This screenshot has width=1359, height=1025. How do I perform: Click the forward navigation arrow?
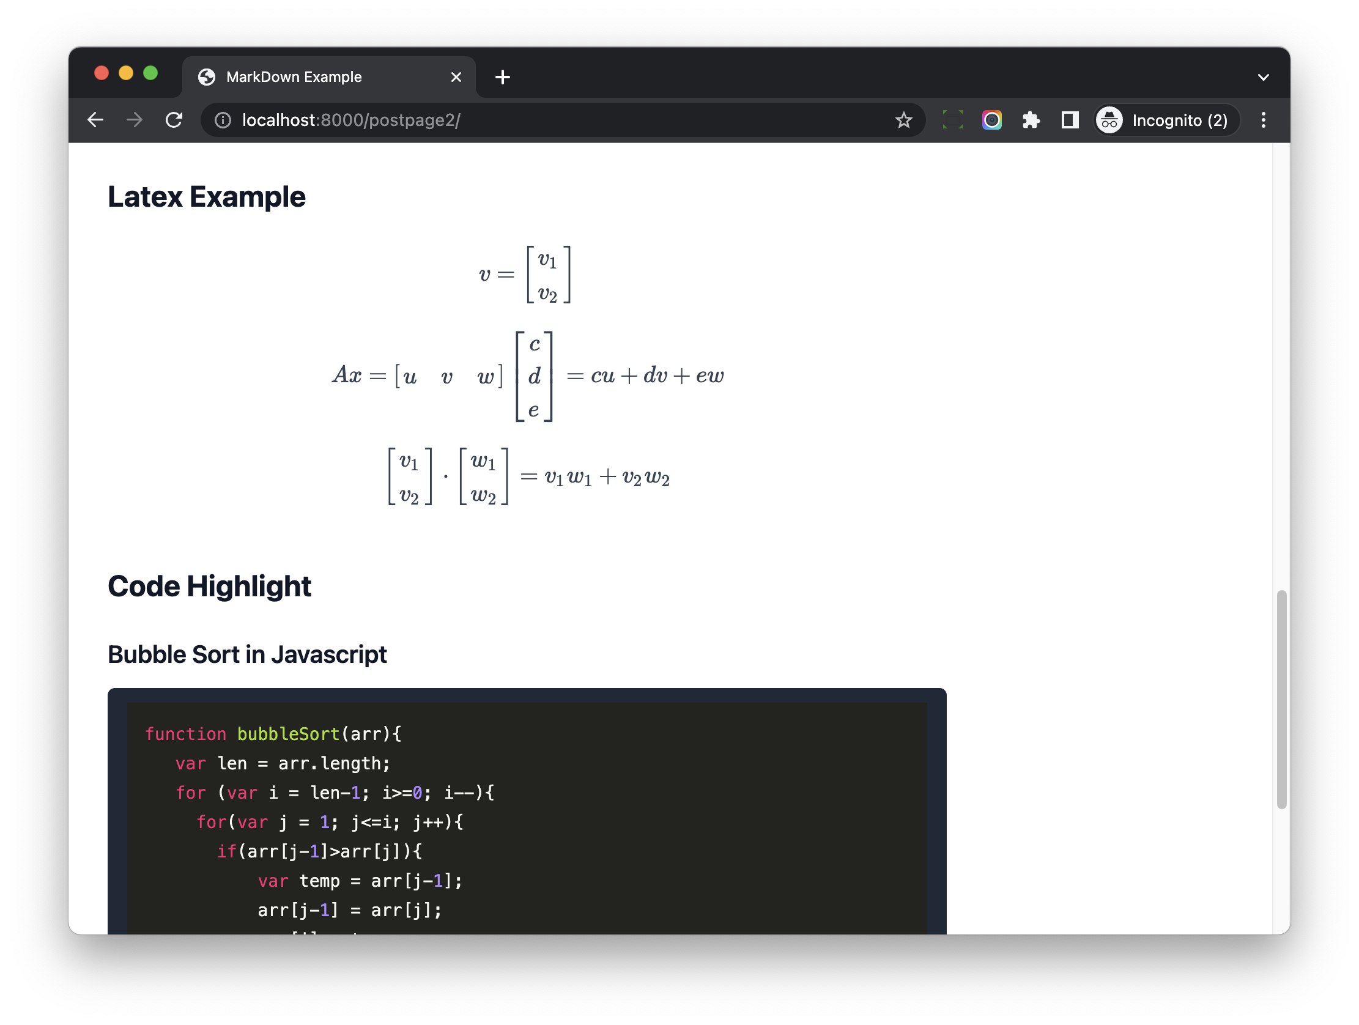(x=134, y=120)
